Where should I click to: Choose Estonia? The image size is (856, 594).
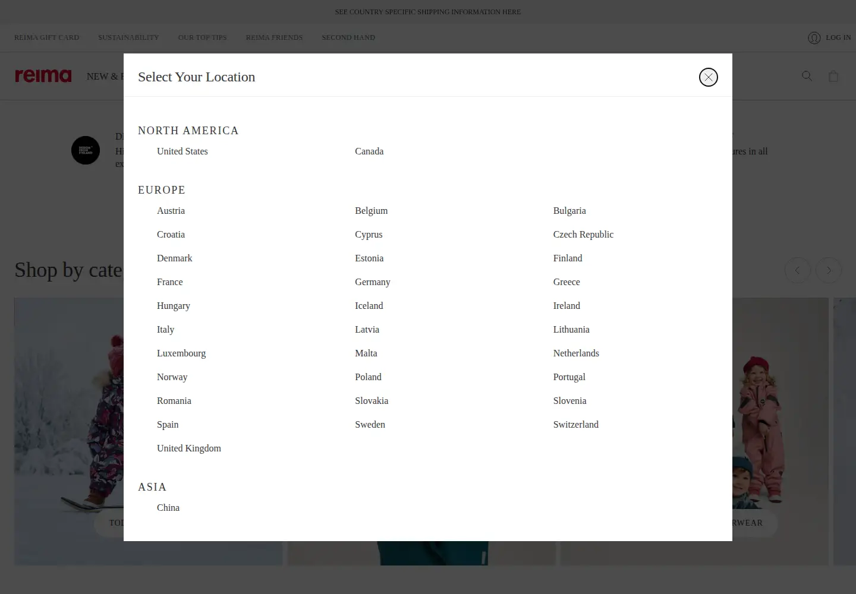click(369, 258)
